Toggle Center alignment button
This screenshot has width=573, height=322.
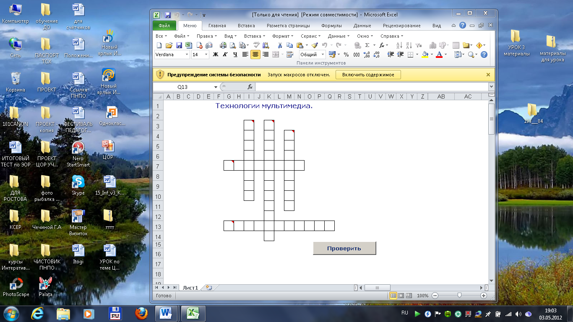click(x=255, y=55)
